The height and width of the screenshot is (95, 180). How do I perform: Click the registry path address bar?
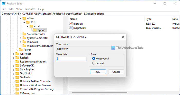point(90,14)
